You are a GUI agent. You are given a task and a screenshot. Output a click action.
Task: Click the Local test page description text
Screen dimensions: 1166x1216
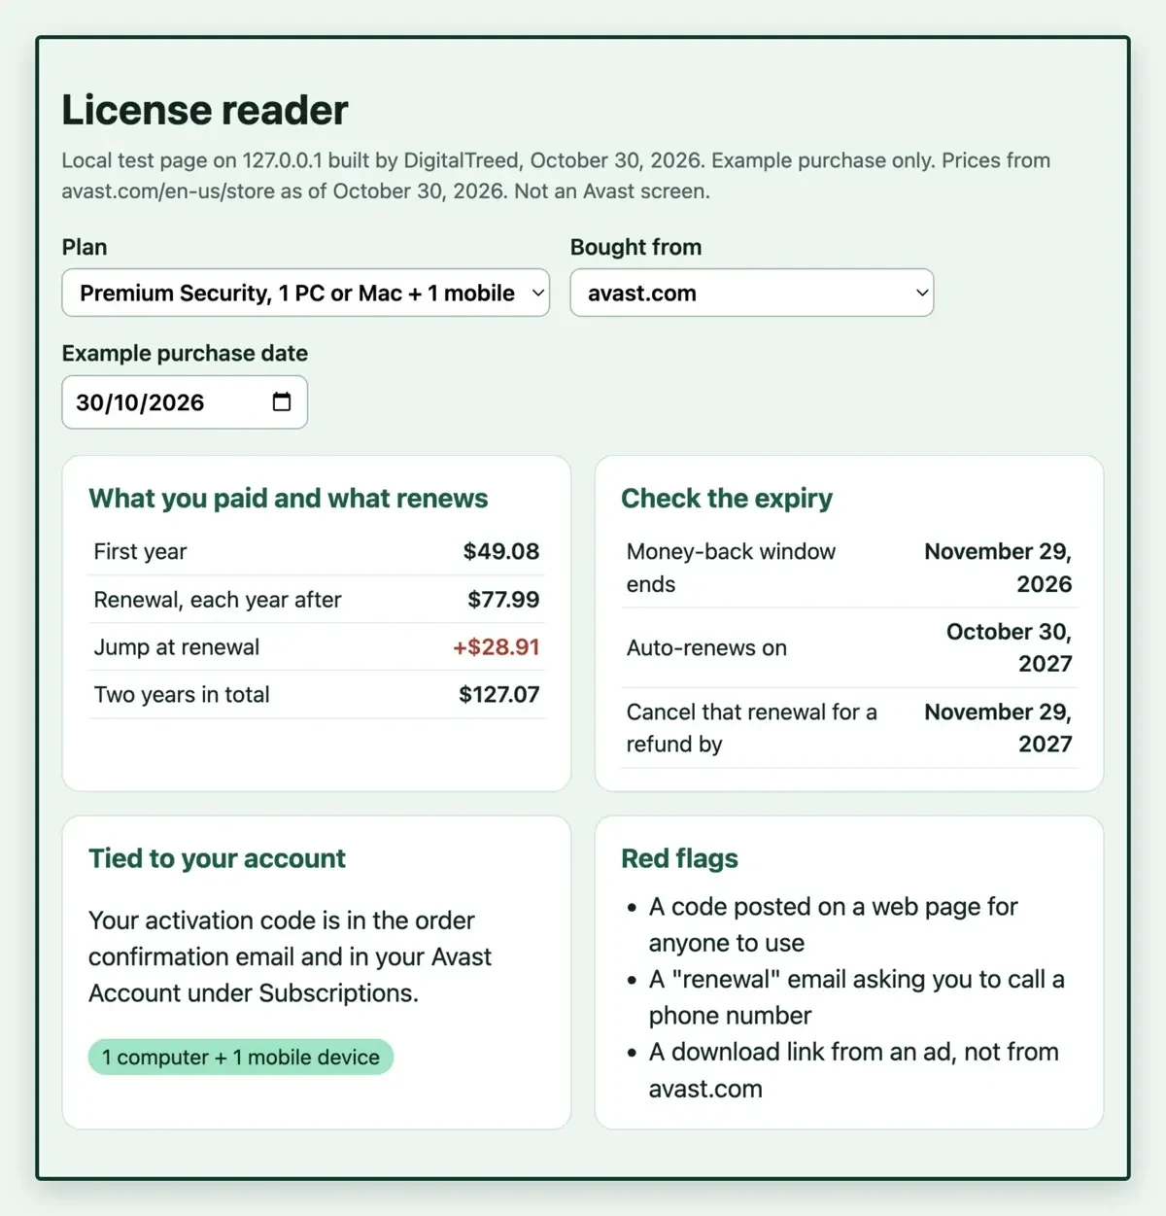coord(556,176)
